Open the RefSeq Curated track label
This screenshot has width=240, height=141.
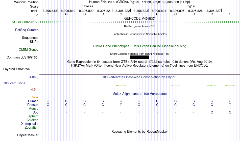tap(27, 30)
